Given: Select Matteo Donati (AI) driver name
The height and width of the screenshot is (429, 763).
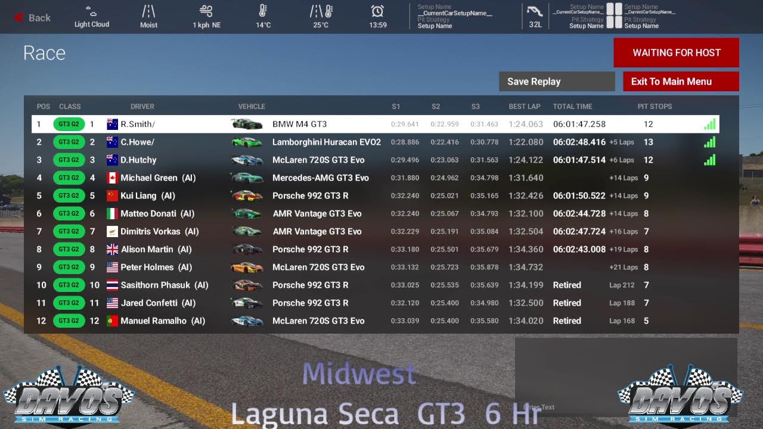Looking at the screenshot, I should point(158,213).
